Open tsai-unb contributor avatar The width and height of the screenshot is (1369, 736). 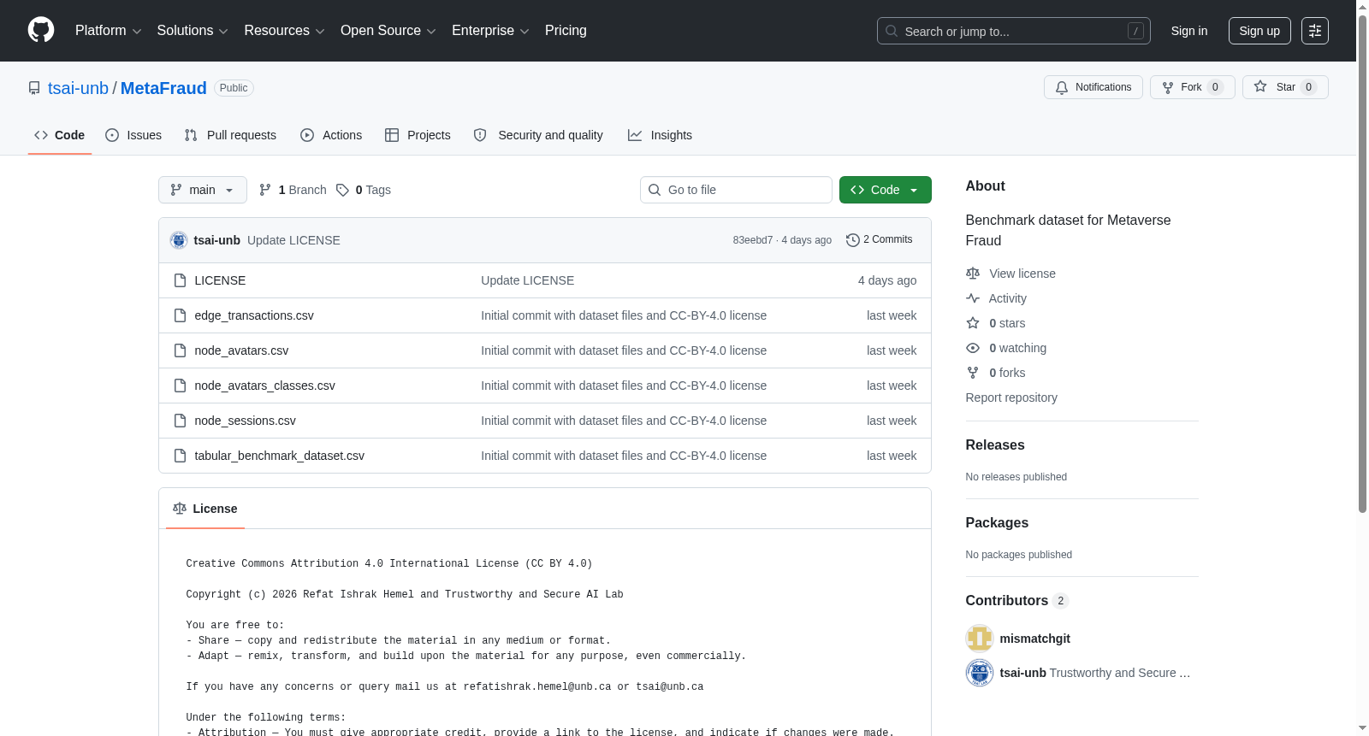tap(980, 673)
